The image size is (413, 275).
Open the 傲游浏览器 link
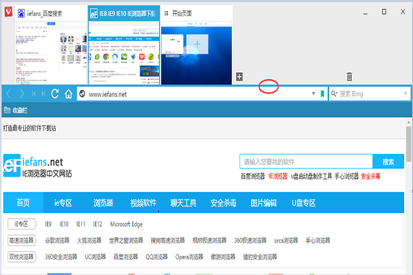223,256
